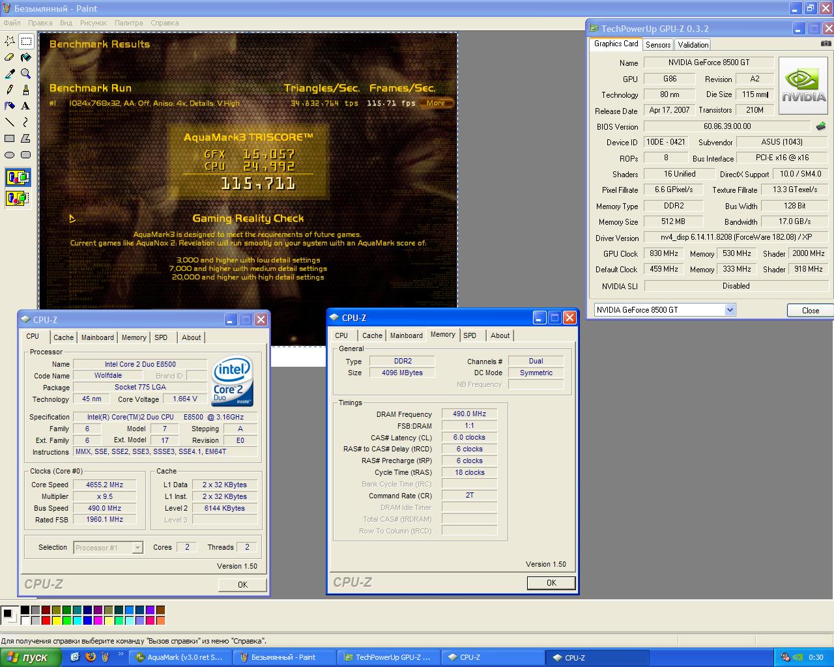
Task: Click the NVIDIA logo in GPU-Z
Action: click(803, 86)
